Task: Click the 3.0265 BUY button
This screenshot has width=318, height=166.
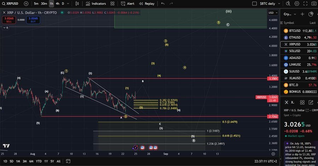Action: point(33,20)
